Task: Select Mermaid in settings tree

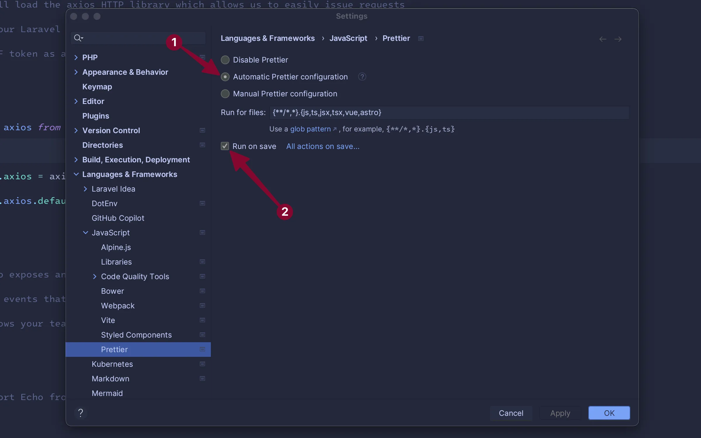Action: tap(107, 393)
